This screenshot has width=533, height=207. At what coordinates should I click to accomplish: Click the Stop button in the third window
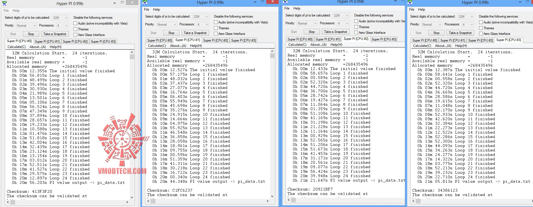click(312, 32)
